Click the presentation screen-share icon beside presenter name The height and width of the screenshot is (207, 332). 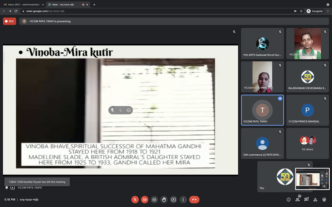click(13, 187)
